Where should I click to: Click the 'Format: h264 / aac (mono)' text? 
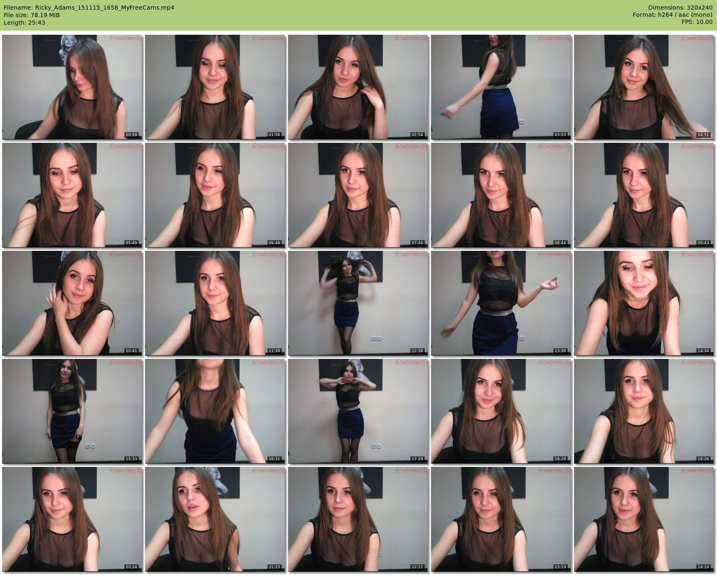tap(673, 15)
